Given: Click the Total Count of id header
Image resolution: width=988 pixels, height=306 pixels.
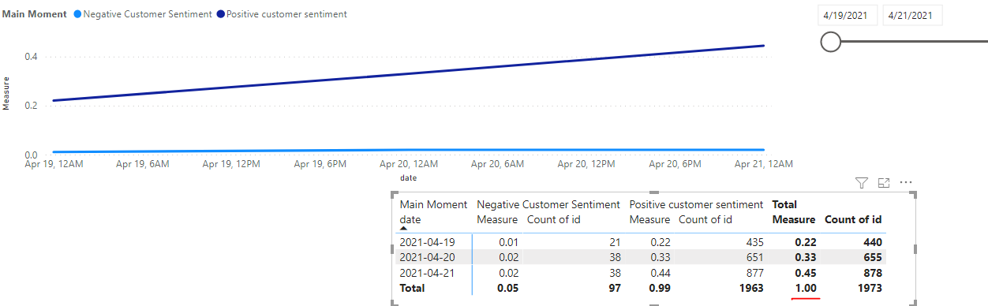Looking at the screenshot, I should pos(853,219).
